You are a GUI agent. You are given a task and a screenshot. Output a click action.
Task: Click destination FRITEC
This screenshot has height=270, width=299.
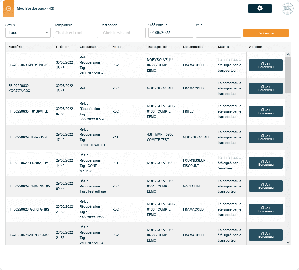(188, 111)
